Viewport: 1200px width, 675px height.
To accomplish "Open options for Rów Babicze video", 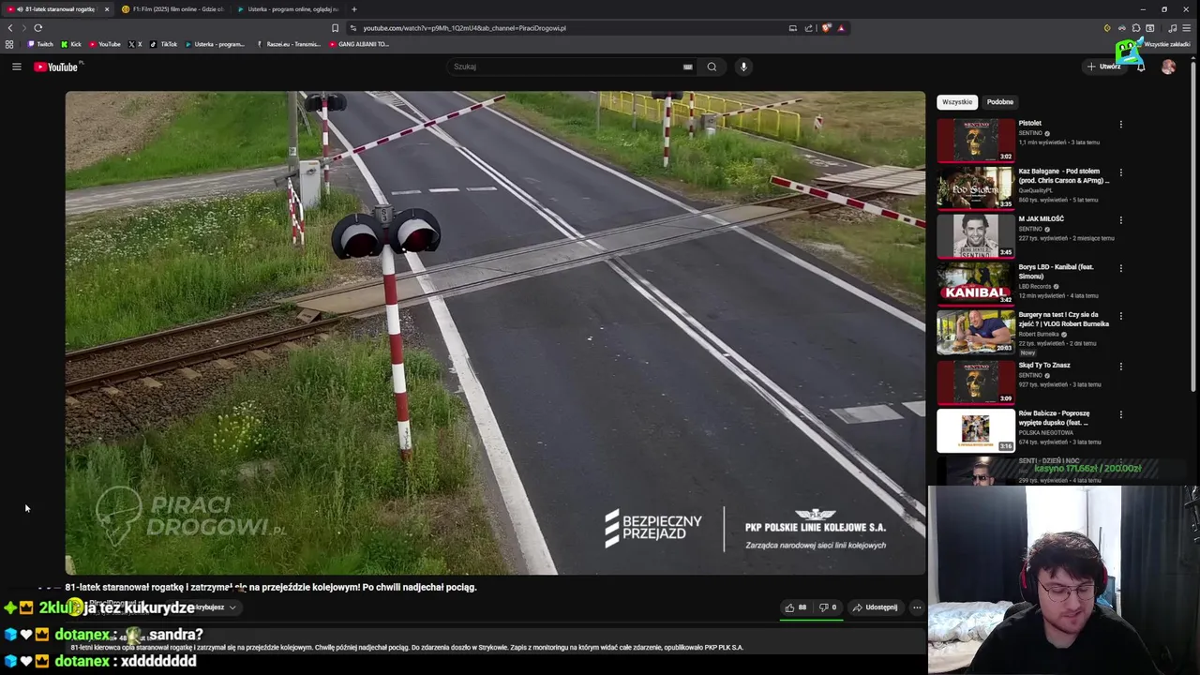I will click(1120, 414).
